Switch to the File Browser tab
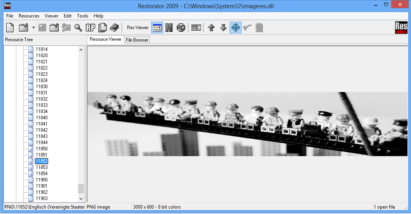 [x=137, y=40]
